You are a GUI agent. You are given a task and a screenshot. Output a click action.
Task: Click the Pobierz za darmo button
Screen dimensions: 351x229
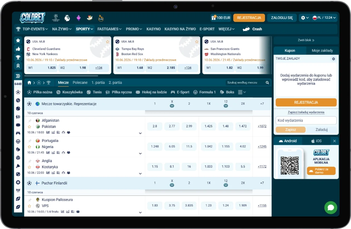[321, 171]
